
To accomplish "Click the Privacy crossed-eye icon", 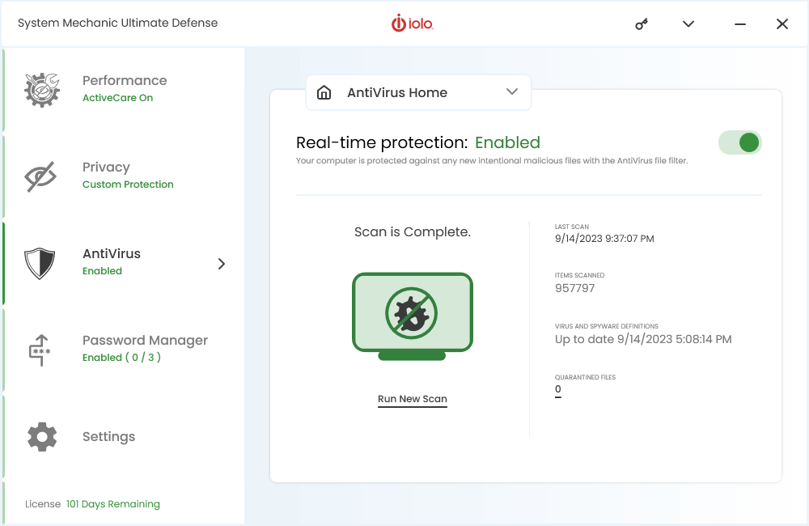I will pyautogui.click(x=40, y=176).
